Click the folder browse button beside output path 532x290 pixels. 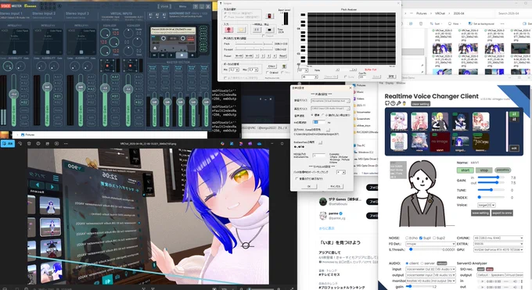328,130
